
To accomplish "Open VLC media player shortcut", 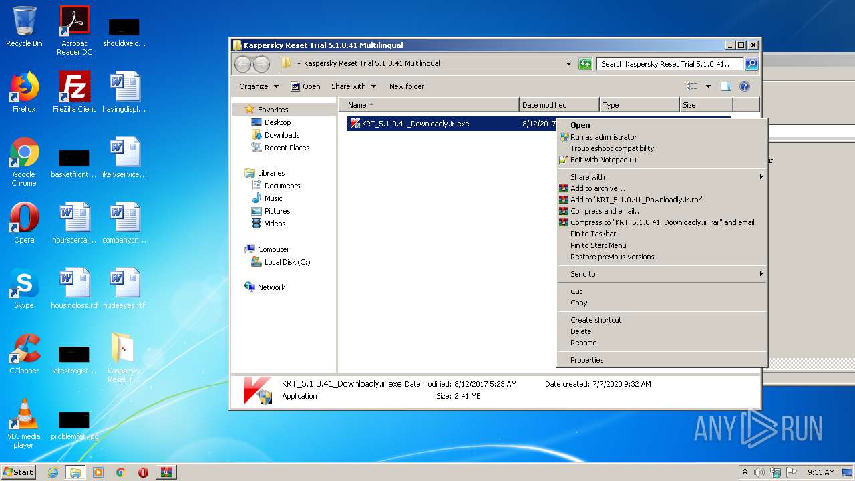I will [x=24, y=424].
